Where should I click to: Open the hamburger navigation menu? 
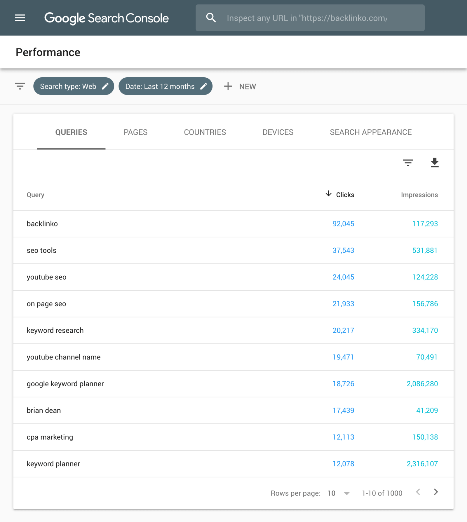20,18
